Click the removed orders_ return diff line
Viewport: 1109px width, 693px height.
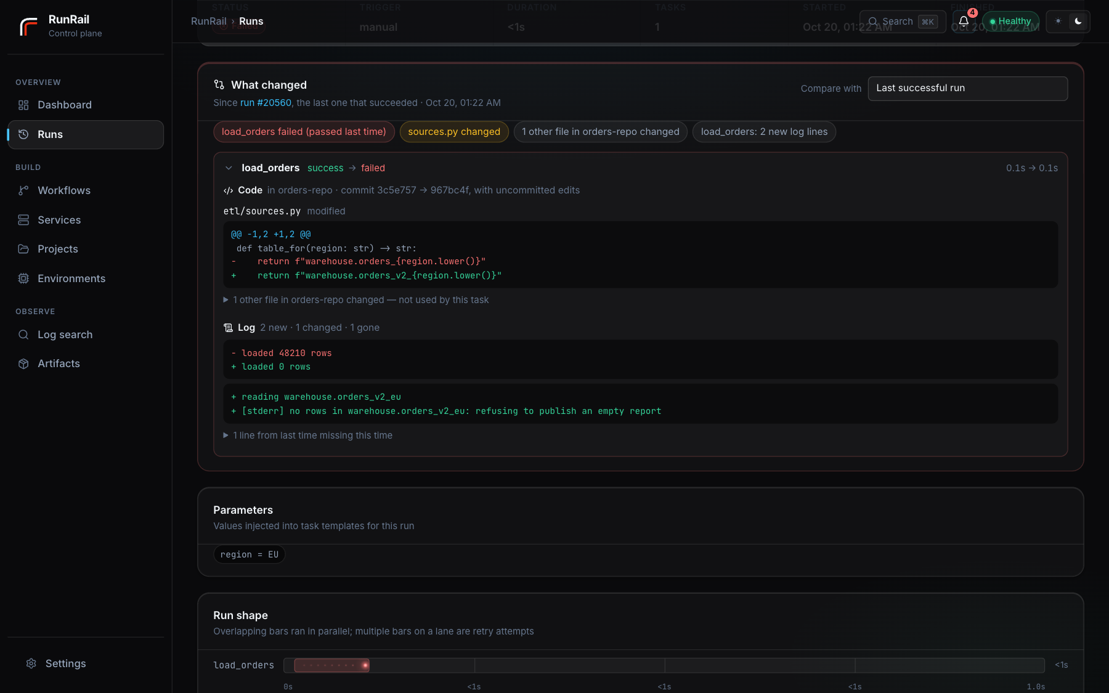358,262
